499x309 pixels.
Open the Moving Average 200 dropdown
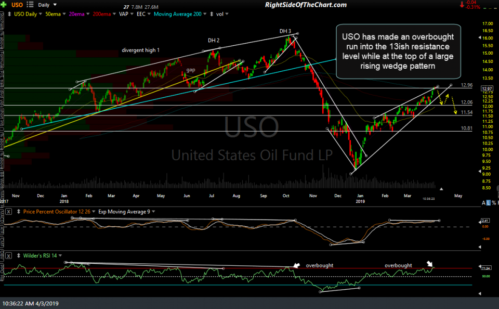(x=204, y=14)
